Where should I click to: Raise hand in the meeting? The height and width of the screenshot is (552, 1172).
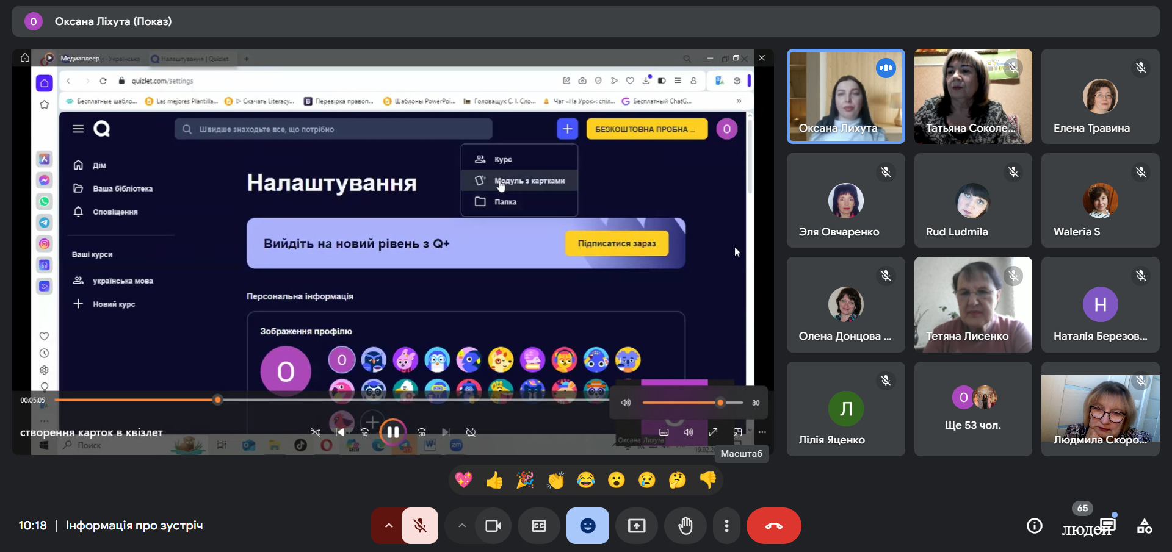[x=685, y=526]
